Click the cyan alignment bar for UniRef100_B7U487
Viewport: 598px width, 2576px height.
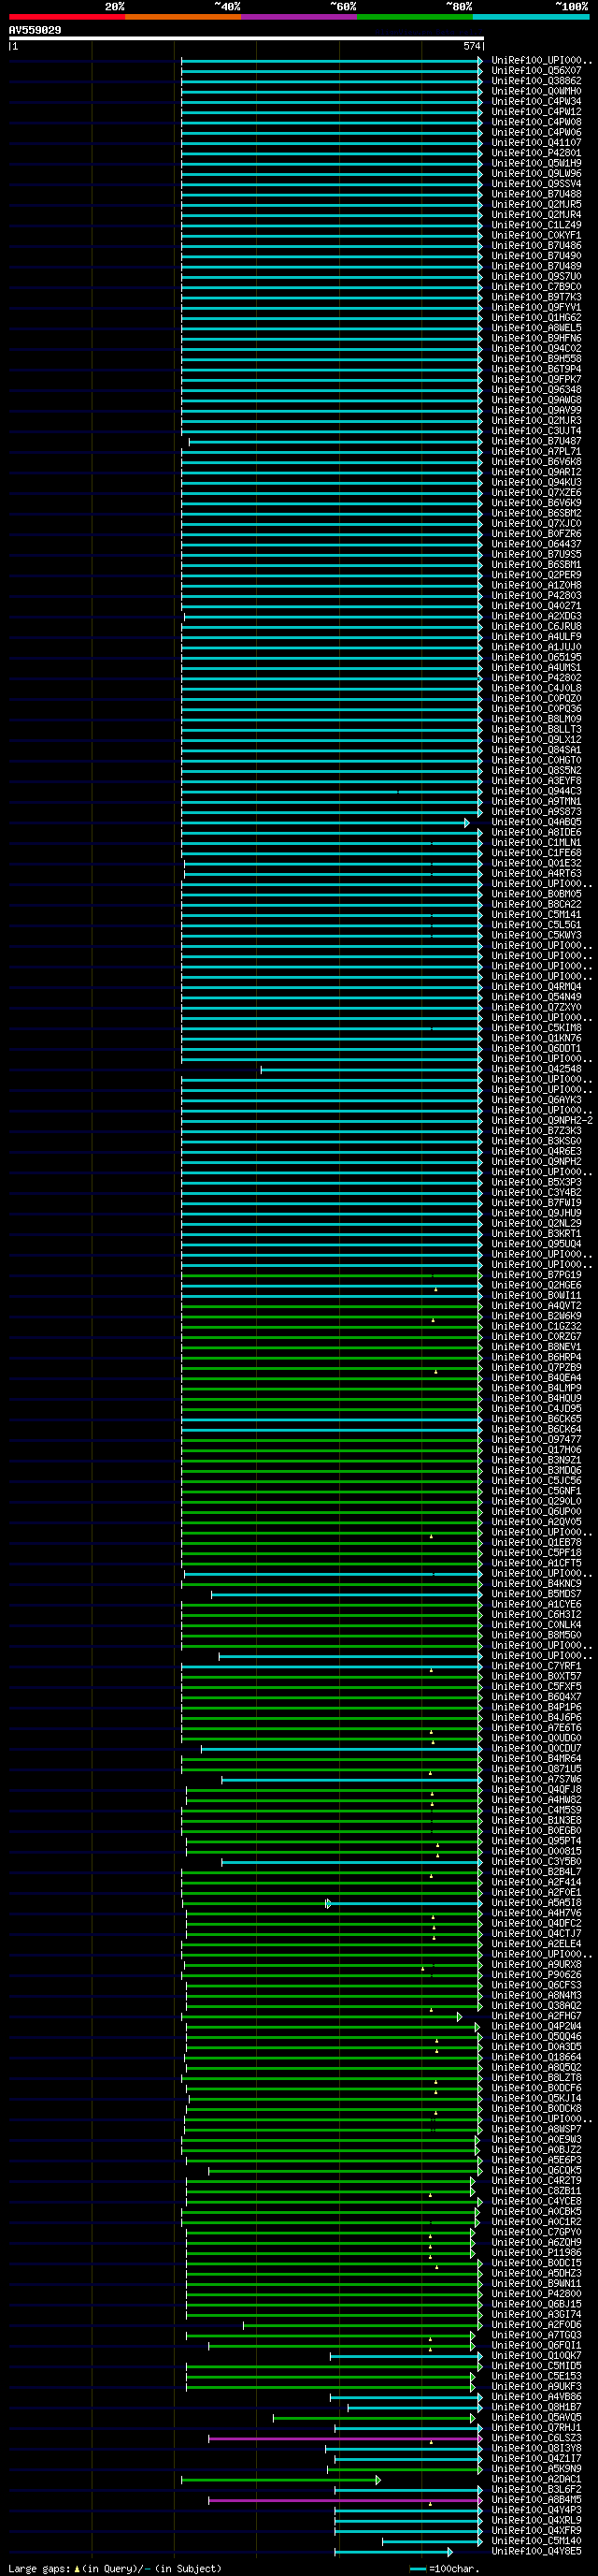[335, 441]
